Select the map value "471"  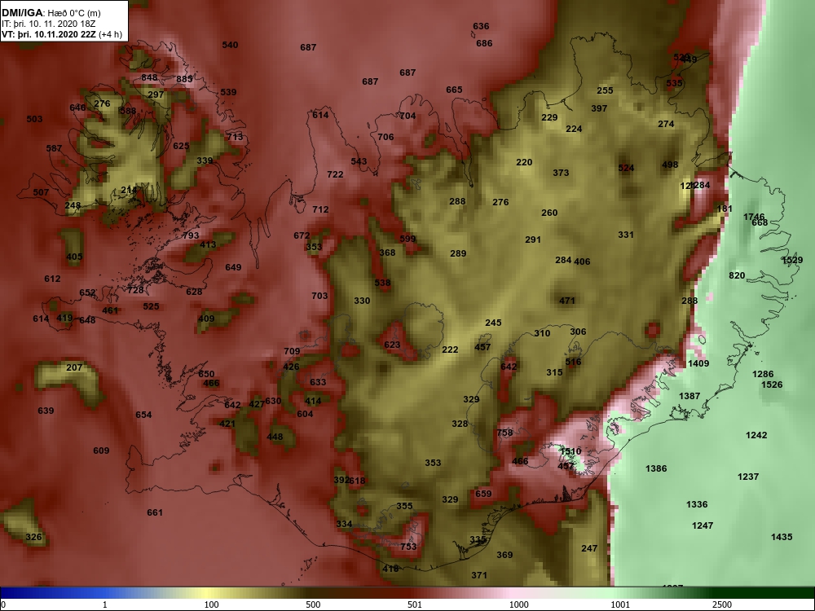[x=566, y=301]
